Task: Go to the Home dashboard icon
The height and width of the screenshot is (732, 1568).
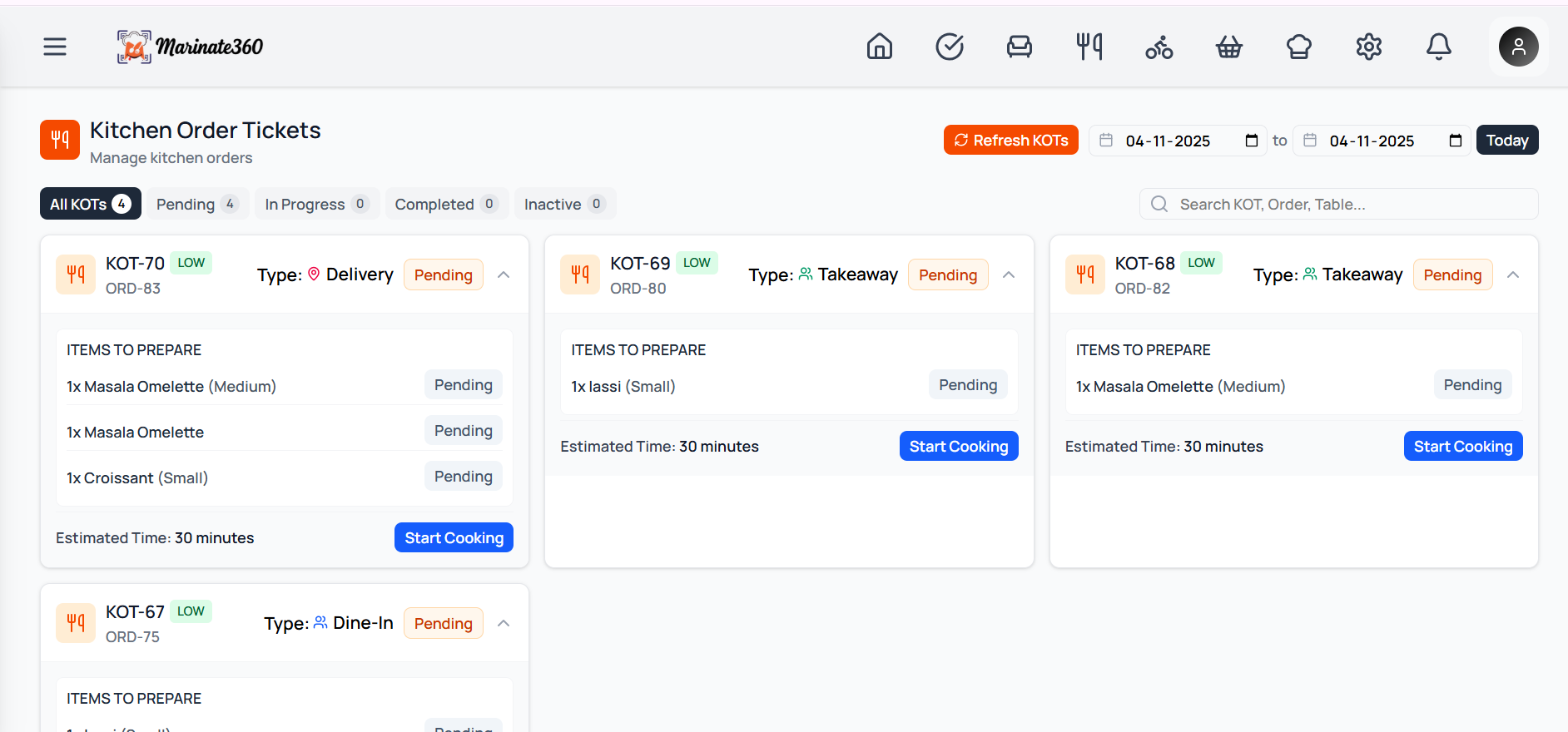Action: click(x=879, y=47)
